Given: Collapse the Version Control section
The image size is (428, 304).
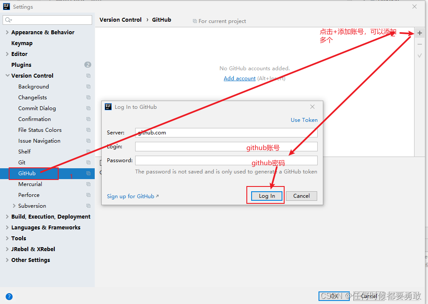Looking at the screenshot, I should (7, 75).
